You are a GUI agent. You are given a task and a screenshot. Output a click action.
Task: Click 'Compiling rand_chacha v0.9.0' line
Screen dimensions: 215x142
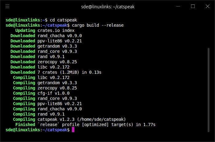47,109
